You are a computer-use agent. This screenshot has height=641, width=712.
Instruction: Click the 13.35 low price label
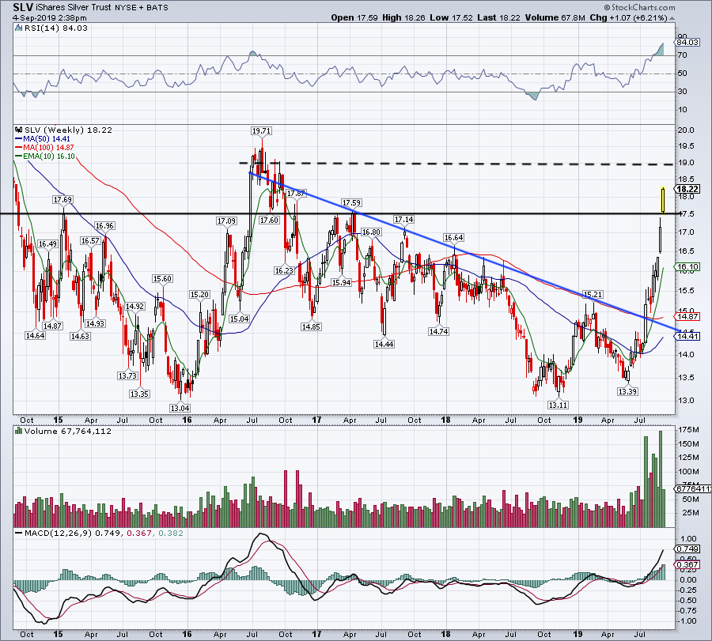[x=139, y=394]
